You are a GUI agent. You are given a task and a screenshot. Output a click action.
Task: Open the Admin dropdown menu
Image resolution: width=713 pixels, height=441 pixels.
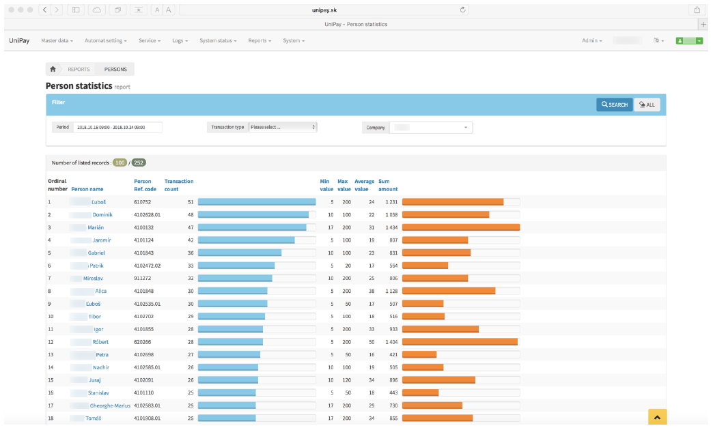[x=591, y=41]
